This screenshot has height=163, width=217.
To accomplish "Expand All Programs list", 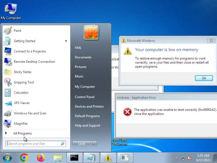I will [36, 133].
